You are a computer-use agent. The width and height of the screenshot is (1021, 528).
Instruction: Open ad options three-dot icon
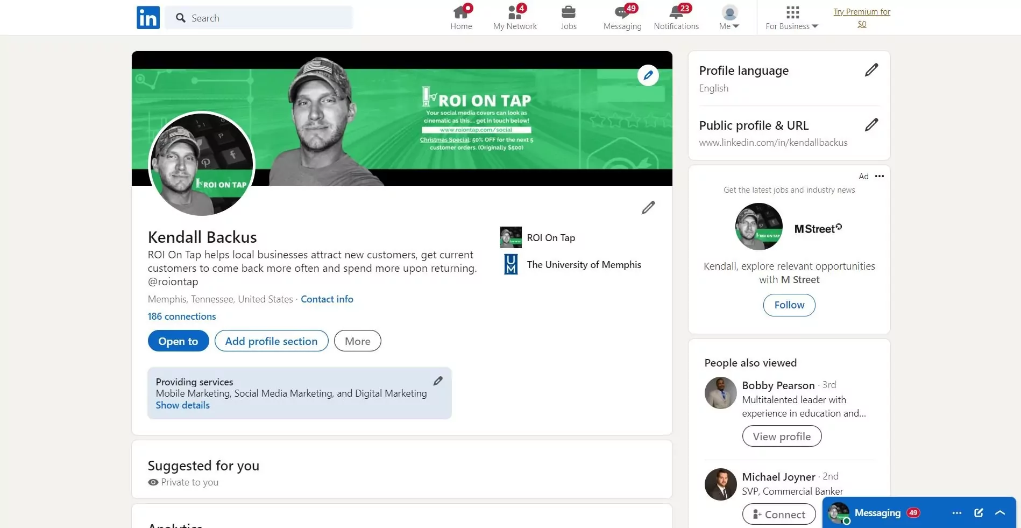click(x=879, y=176)
